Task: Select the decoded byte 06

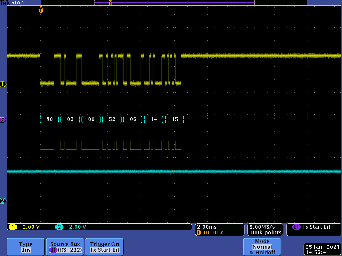Action: (133, 119)
